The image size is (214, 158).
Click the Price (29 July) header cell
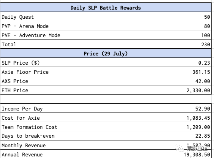tap(106, 53)
